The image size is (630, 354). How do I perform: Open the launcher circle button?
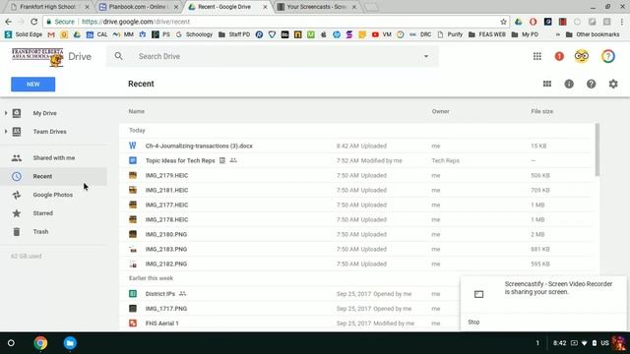(11, 343)
